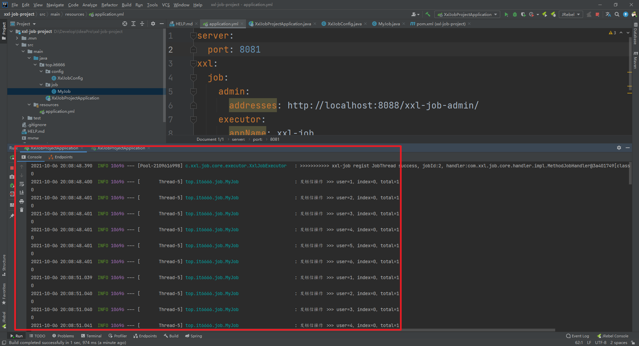639x346 pixels.
Task: Toggle the Structure tool window
Action: point(4,265)
